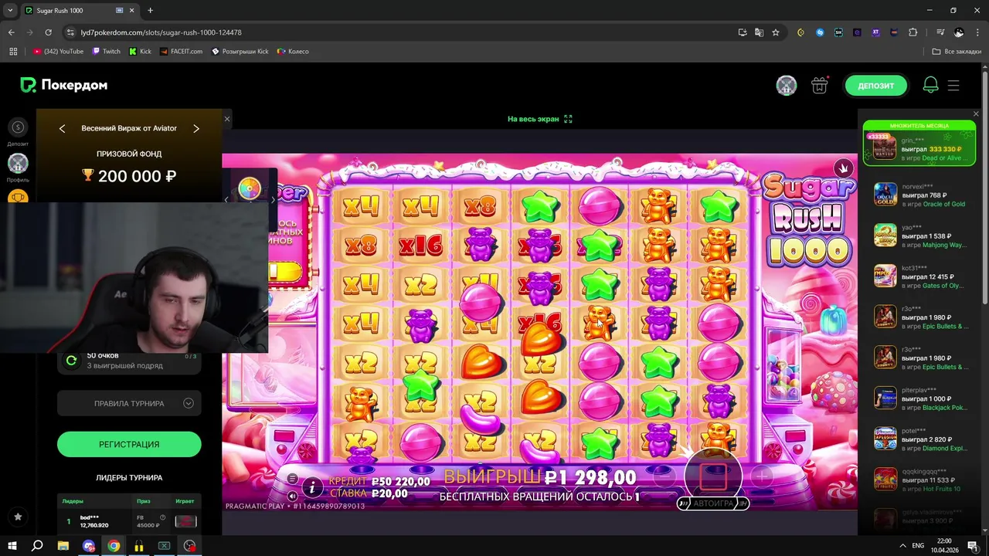Open OBS Studio from the taskbar
This screenshot has width=989, height=556.
pyautogui.click(x=189, y=546)
